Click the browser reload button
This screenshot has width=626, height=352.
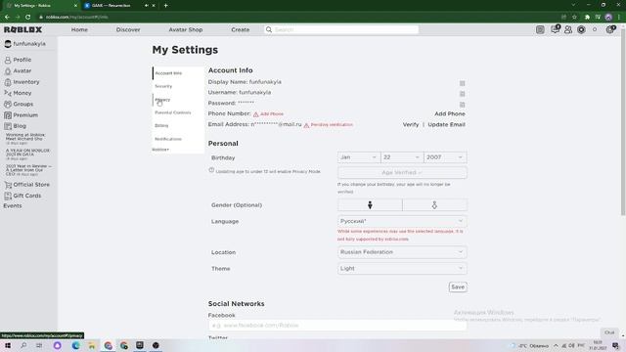coord(27,17)
